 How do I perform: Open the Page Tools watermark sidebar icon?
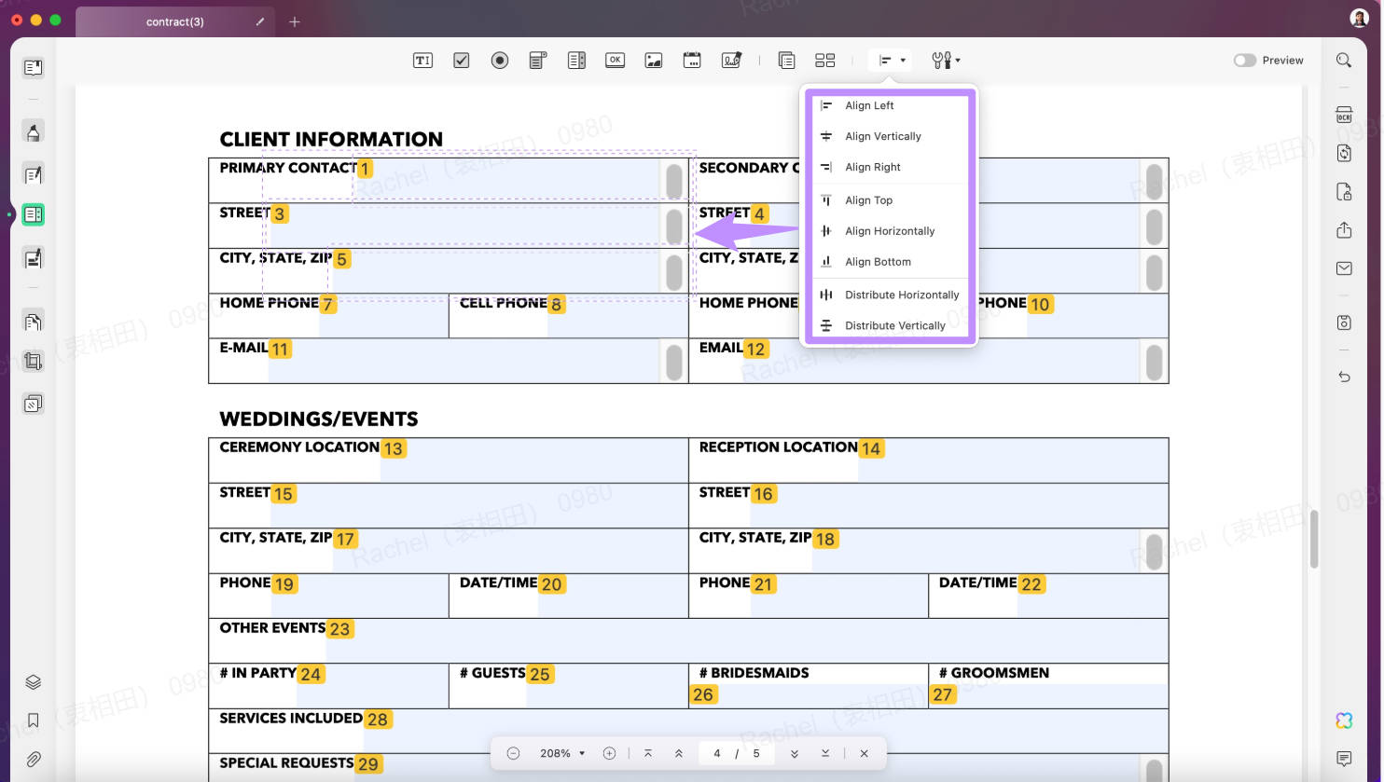(33, 404)
